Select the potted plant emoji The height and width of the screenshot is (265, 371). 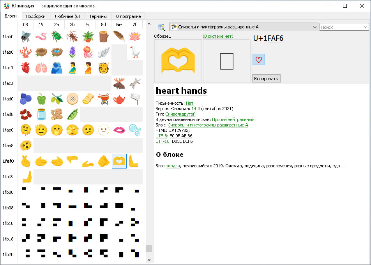88,37
